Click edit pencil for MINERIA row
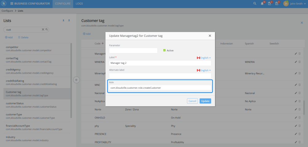 coord(296,62)
